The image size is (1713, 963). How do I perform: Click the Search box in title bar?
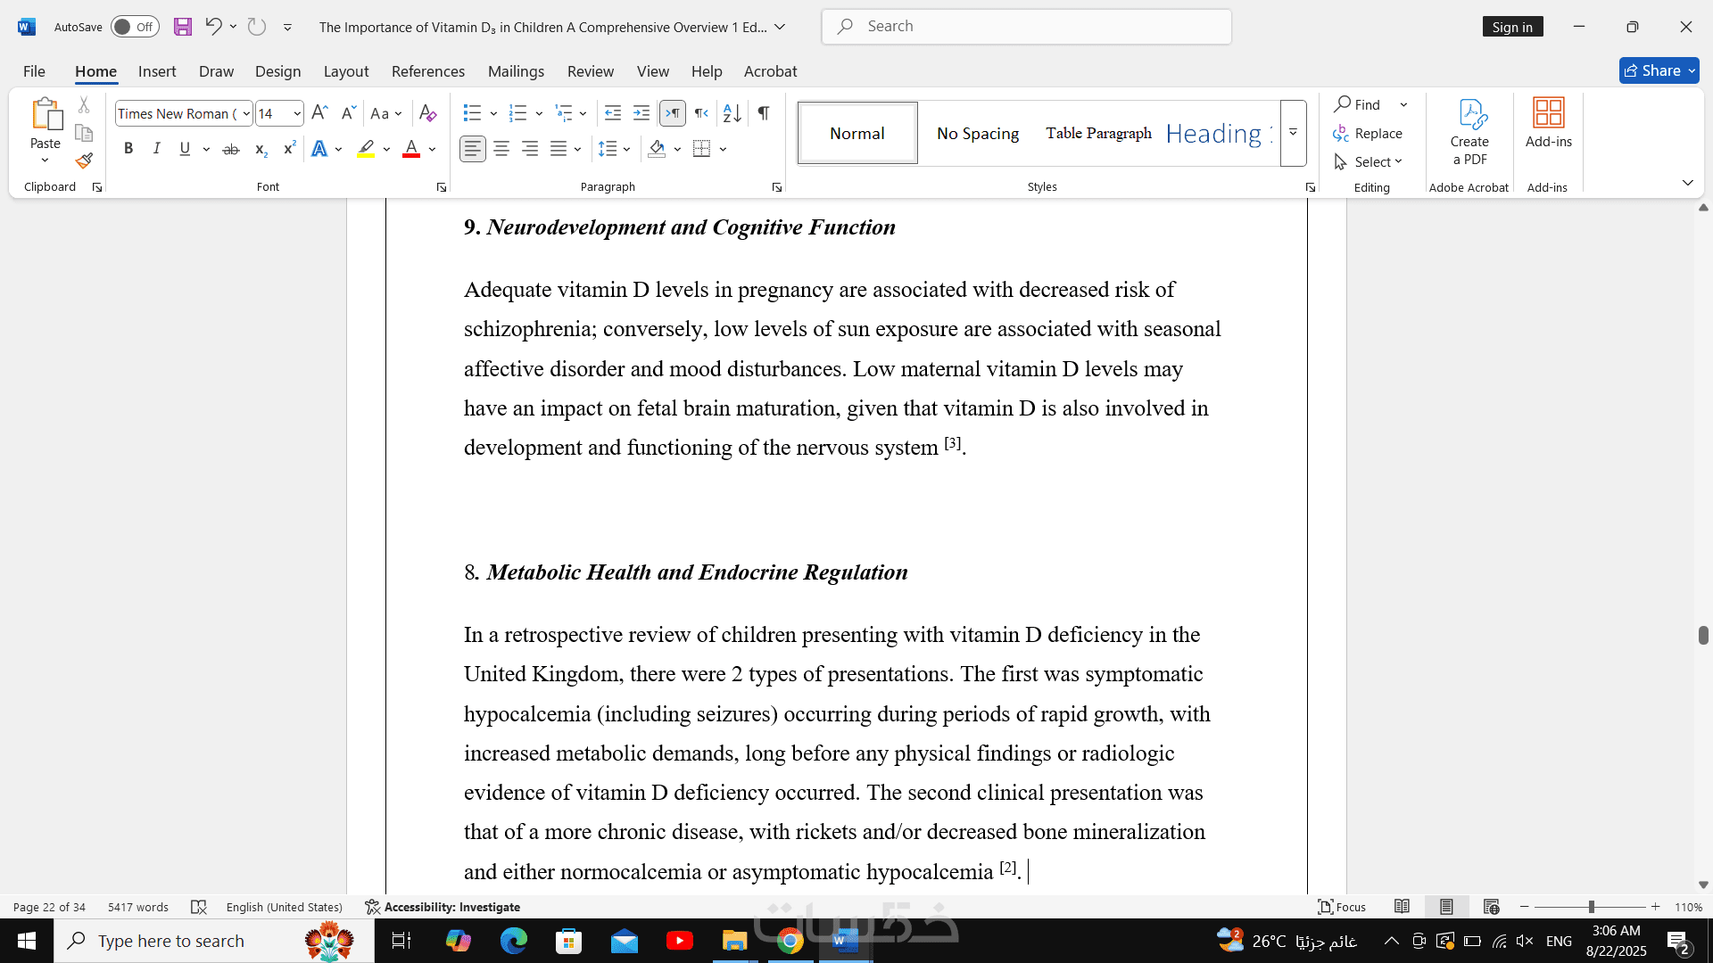pos(1026,27)
